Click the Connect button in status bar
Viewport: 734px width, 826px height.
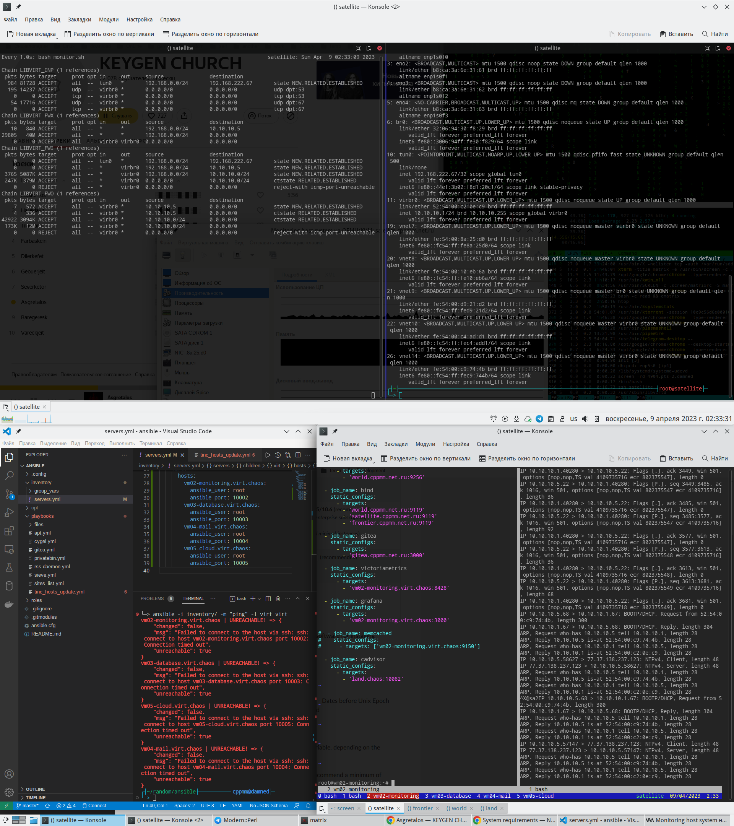click(94, 805)
